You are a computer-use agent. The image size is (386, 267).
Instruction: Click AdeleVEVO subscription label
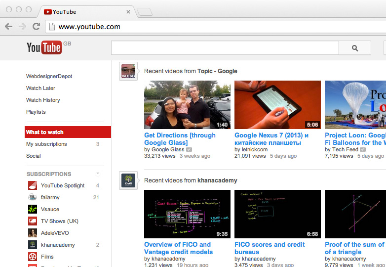coord(55,233)
